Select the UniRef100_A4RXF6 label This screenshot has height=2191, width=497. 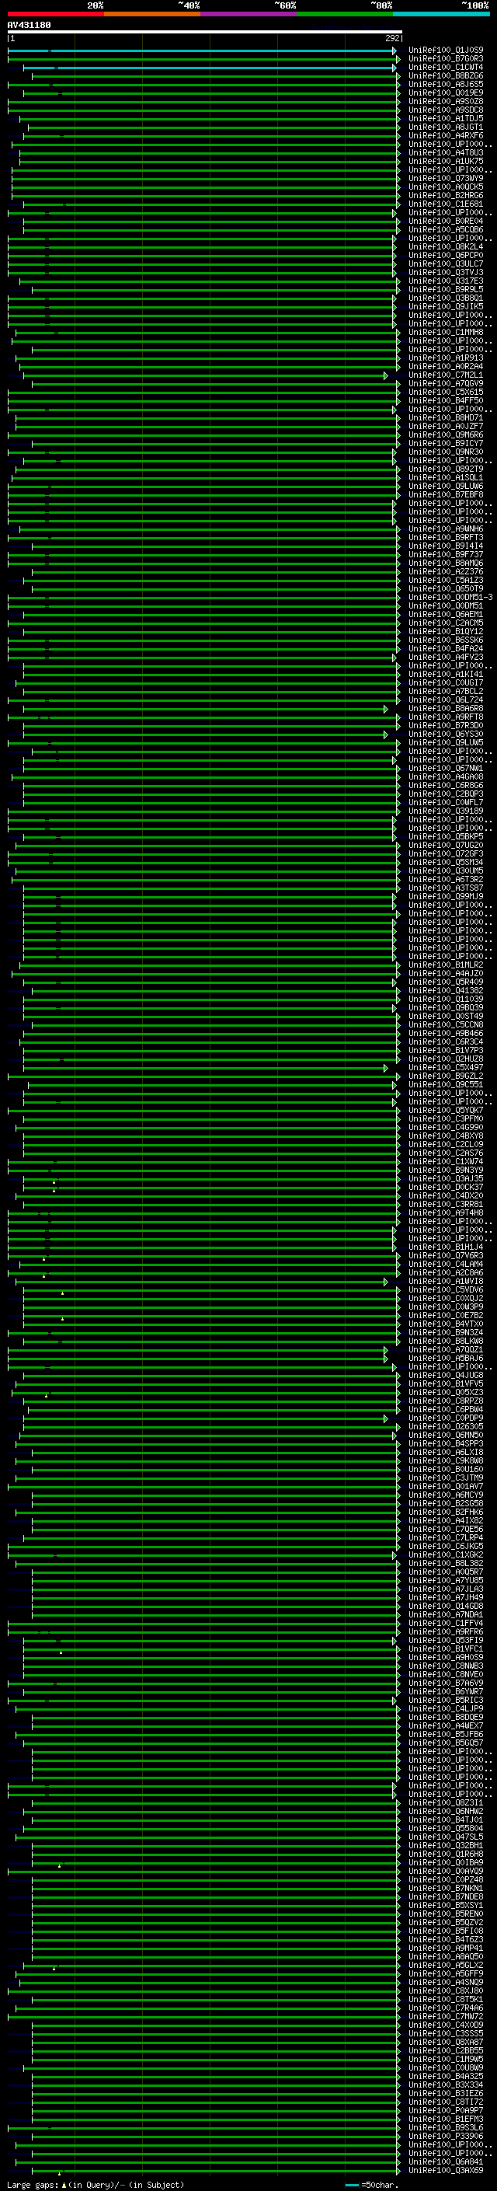click(446, 135)
